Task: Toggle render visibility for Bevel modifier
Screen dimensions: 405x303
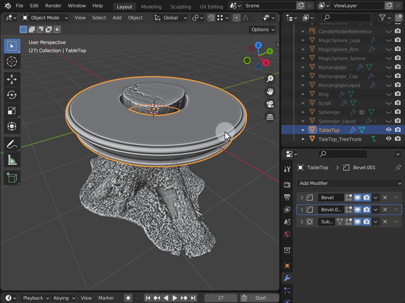Action: [x=367, y=198]
